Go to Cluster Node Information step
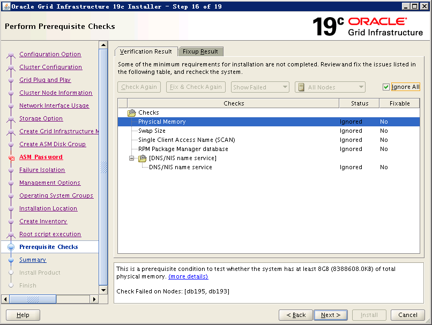Viewport: 432px width, 325px height. (x=56, y=93)
